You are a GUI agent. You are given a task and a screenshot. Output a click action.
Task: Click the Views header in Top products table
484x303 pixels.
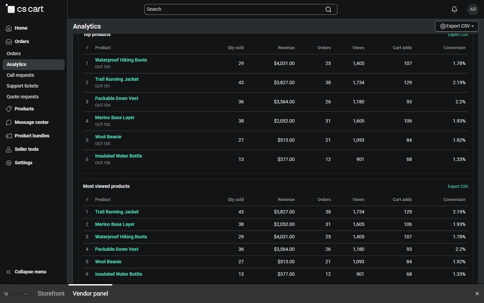358,48
